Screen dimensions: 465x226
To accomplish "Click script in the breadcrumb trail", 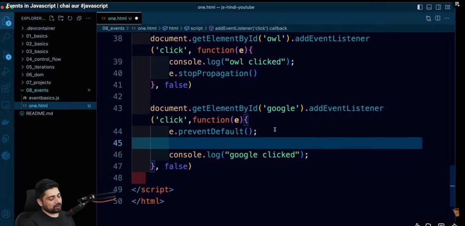I will [x=196, y=28].
